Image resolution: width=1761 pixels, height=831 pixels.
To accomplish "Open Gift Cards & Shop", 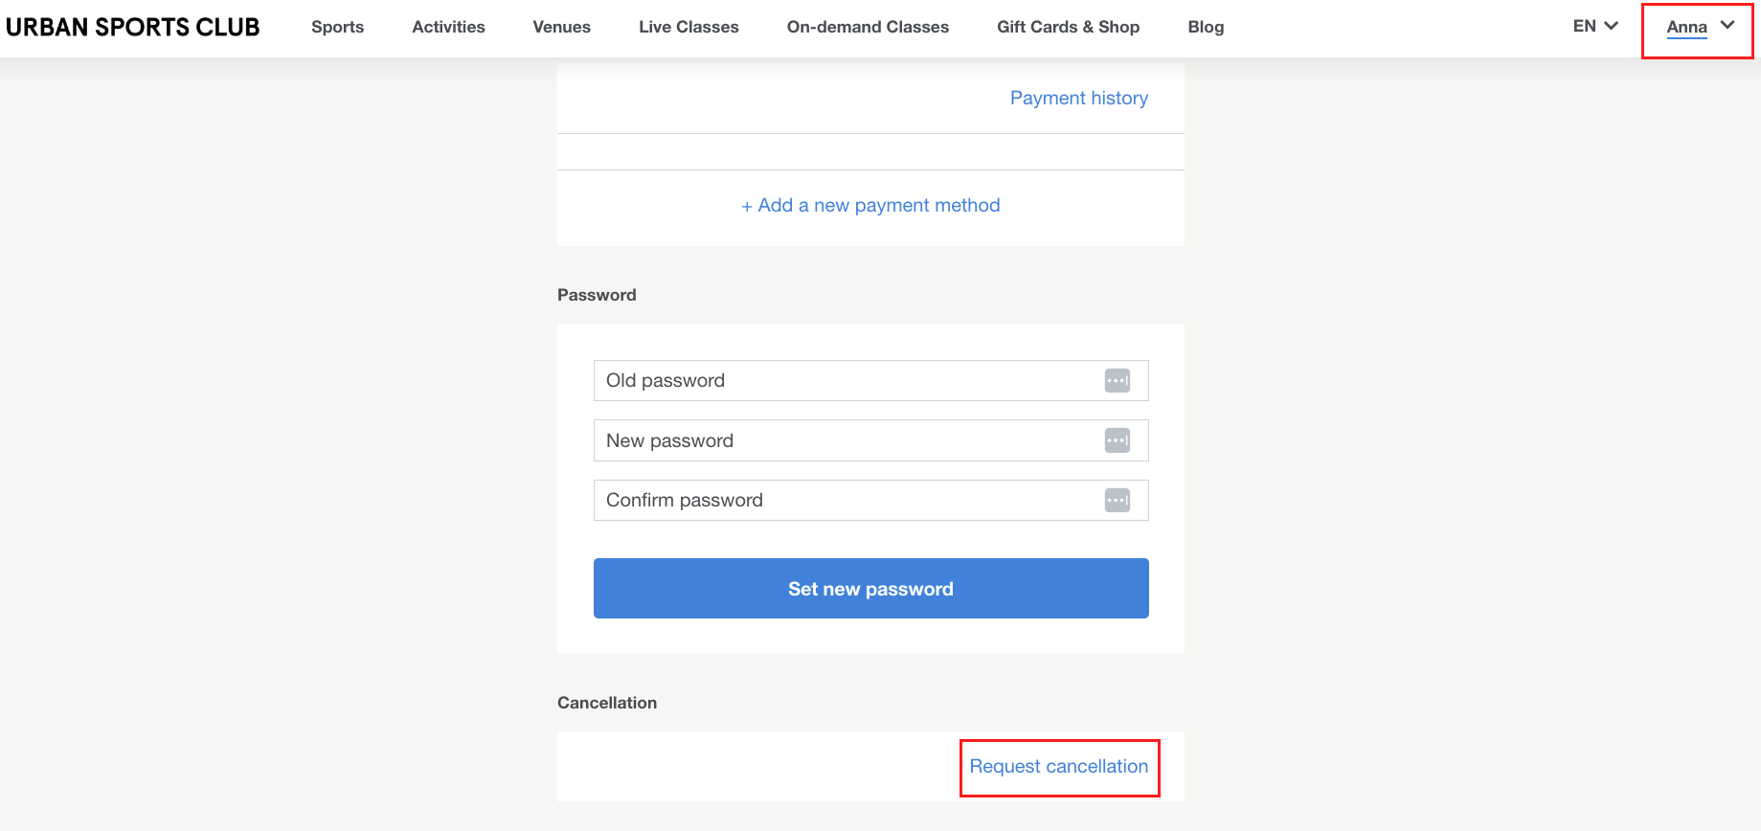I will [1068, 27].
